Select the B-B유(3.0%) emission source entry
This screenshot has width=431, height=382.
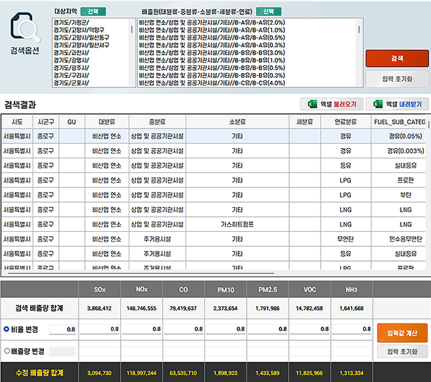point(212,52)
